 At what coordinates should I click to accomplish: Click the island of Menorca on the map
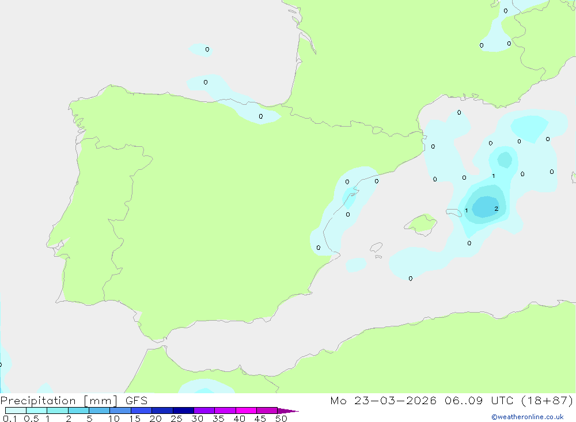point(454,212)
